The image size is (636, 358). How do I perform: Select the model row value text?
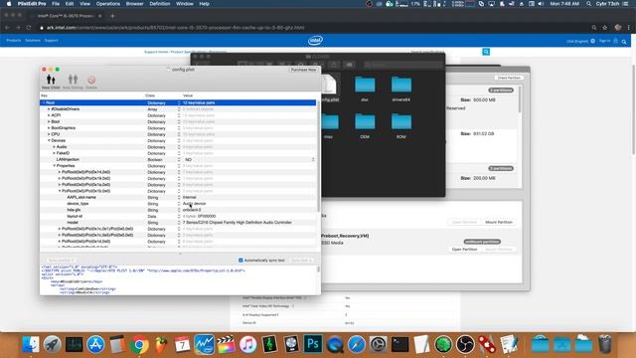point(237,223)
